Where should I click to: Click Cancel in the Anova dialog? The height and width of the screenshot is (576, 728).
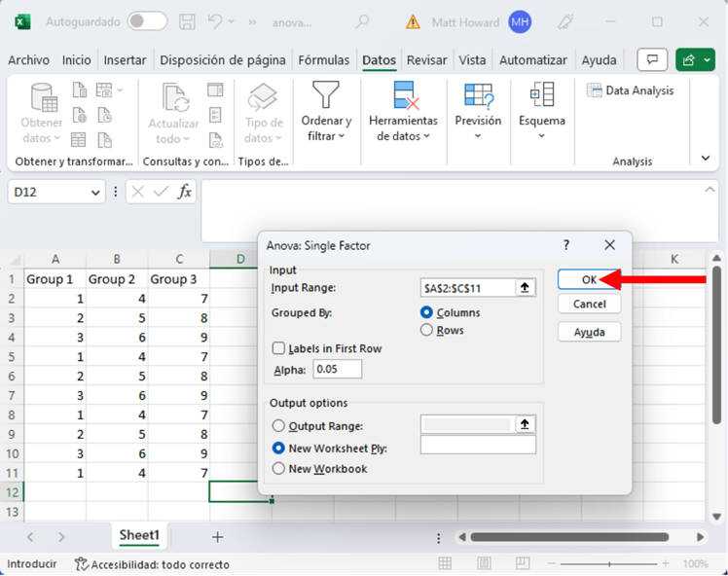[x=589, y=305]
